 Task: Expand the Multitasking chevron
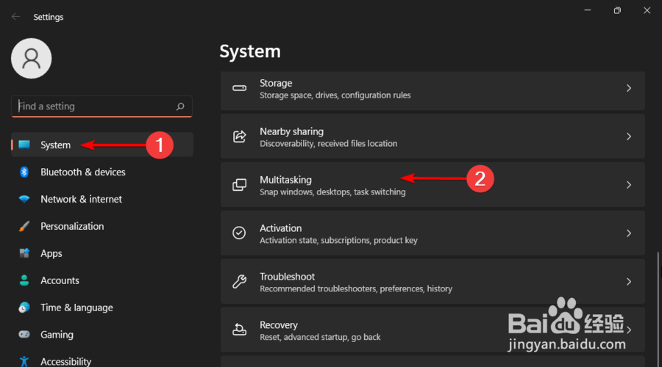629,185
